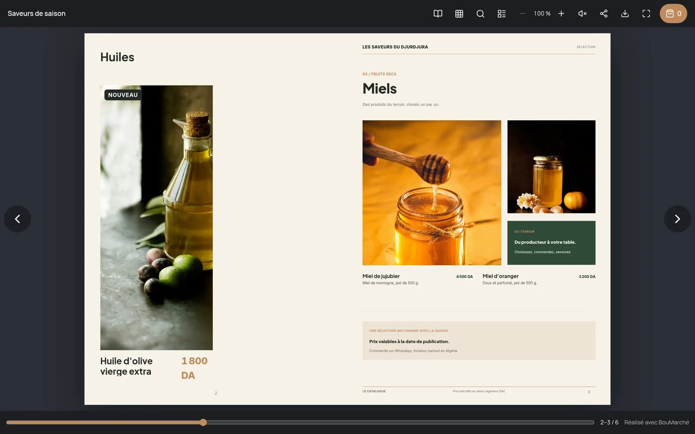The height and width of the screenshot is (434, 695).
Task: Click the page progress slider handle
Action: pos(203,422)
